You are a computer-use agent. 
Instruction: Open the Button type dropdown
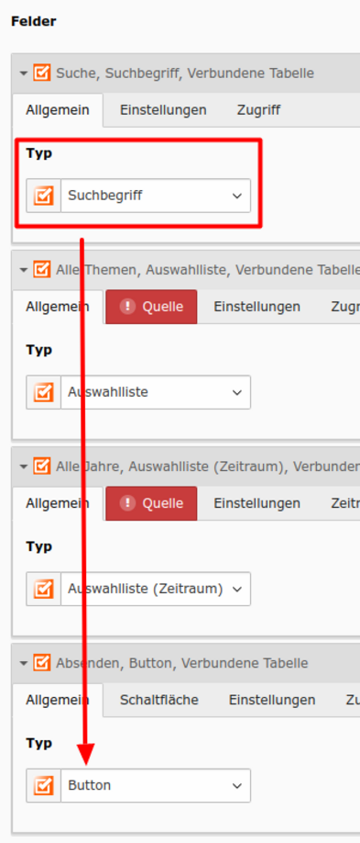[156, 786]
